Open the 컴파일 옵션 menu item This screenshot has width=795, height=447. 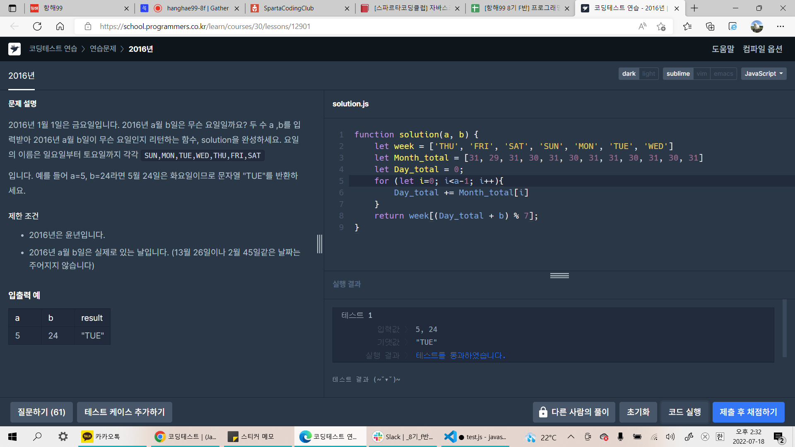pos(762,49)
